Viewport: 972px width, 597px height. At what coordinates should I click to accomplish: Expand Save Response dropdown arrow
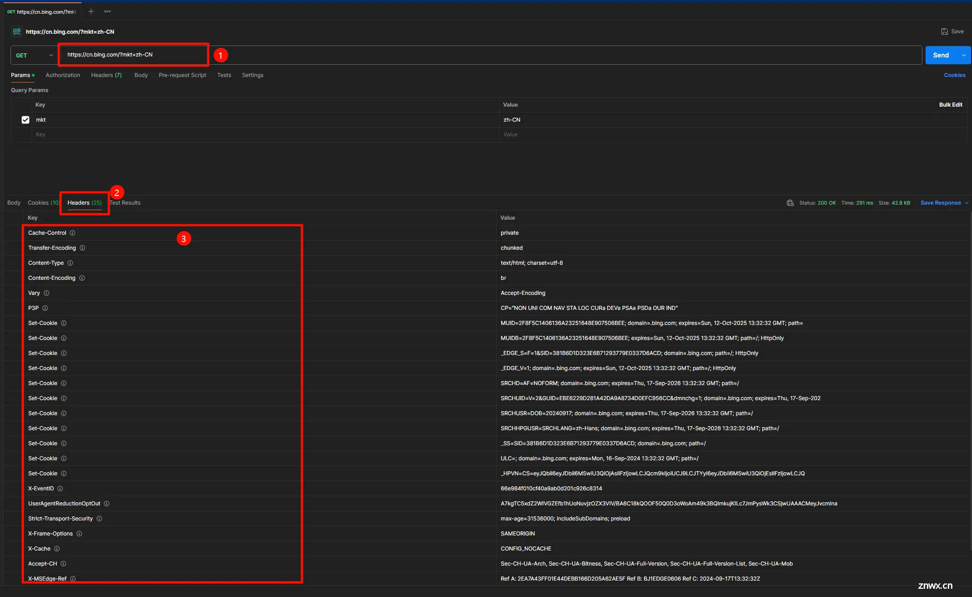pyautogui.click(x=967, y=203)
